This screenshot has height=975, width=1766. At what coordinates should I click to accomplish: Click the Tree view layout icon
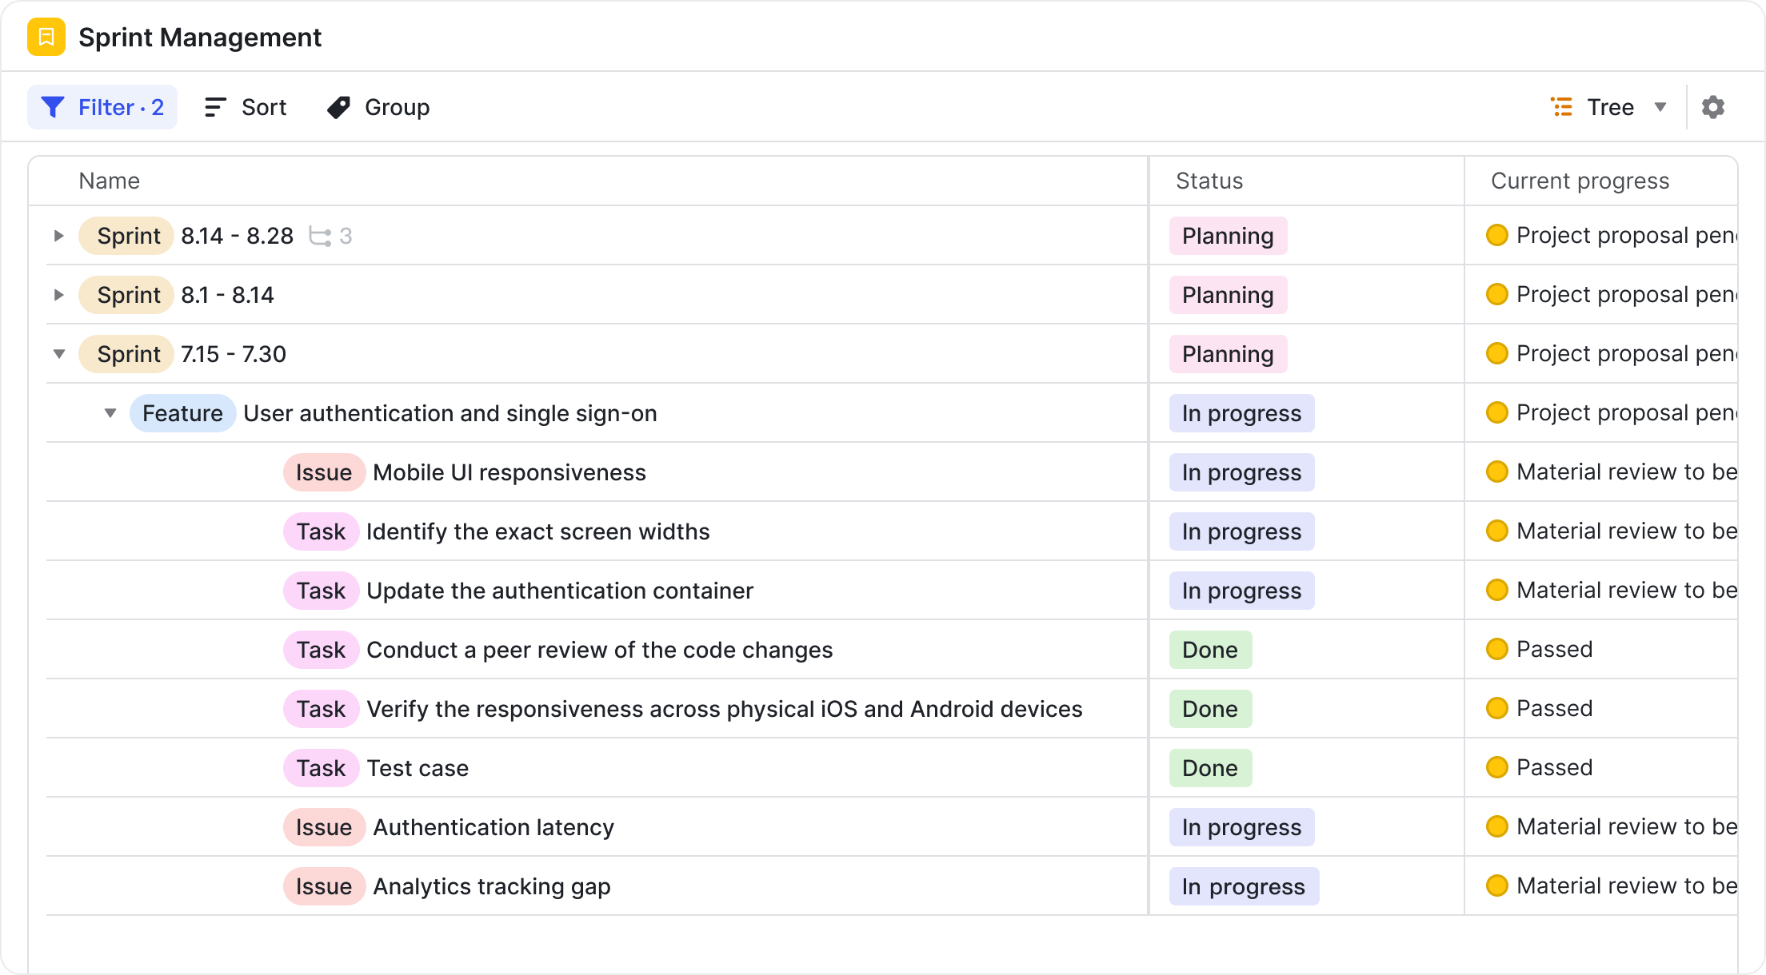click(1560, 106)
